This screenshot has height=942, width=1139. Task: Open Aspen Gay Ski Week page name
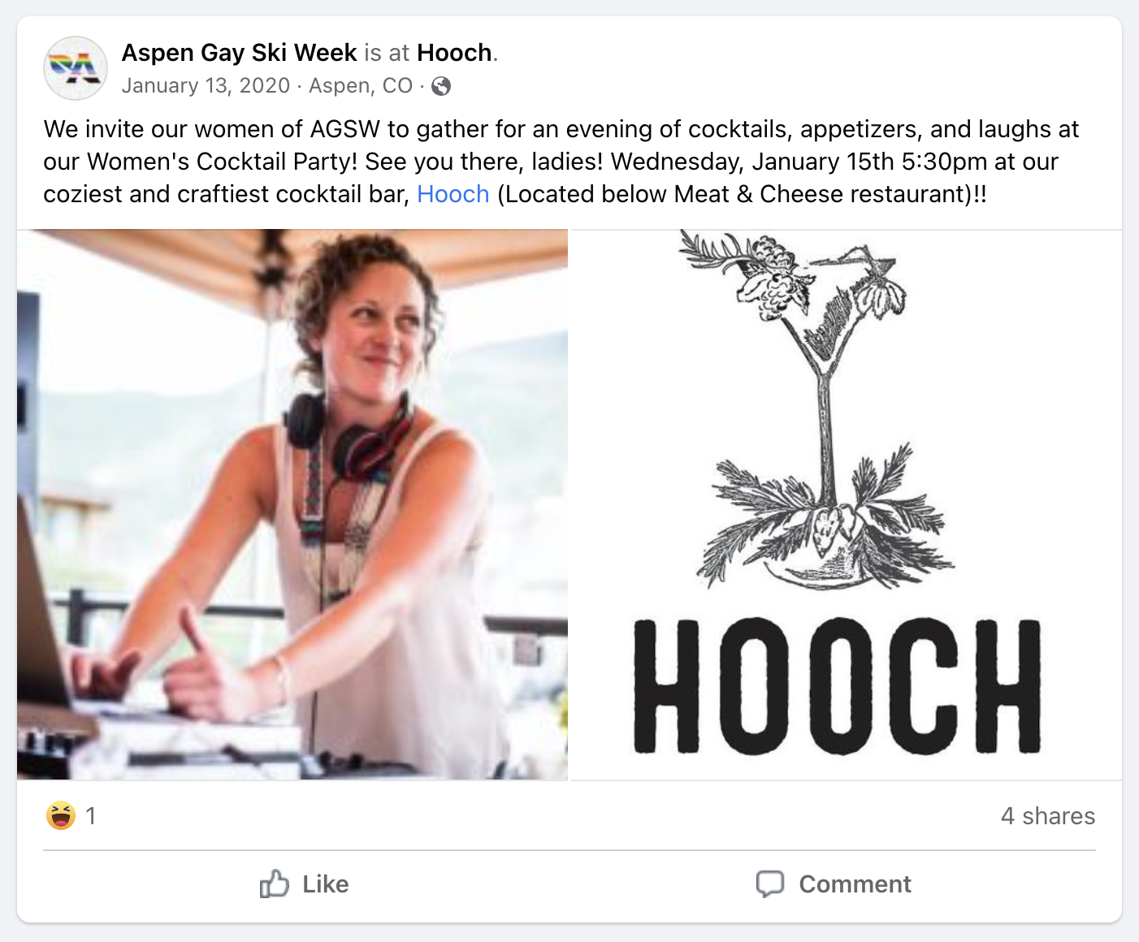click(239, 53)
